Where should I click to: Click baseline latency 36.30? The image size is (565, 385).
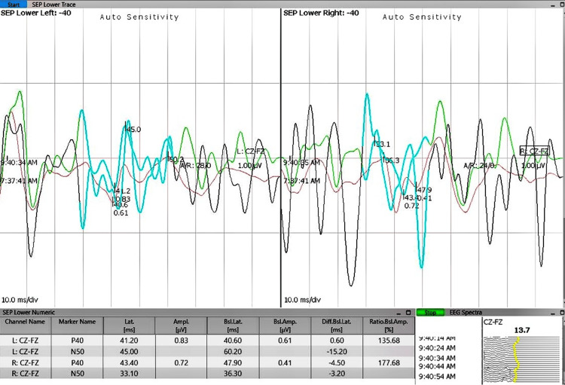[x=233, y=374]
